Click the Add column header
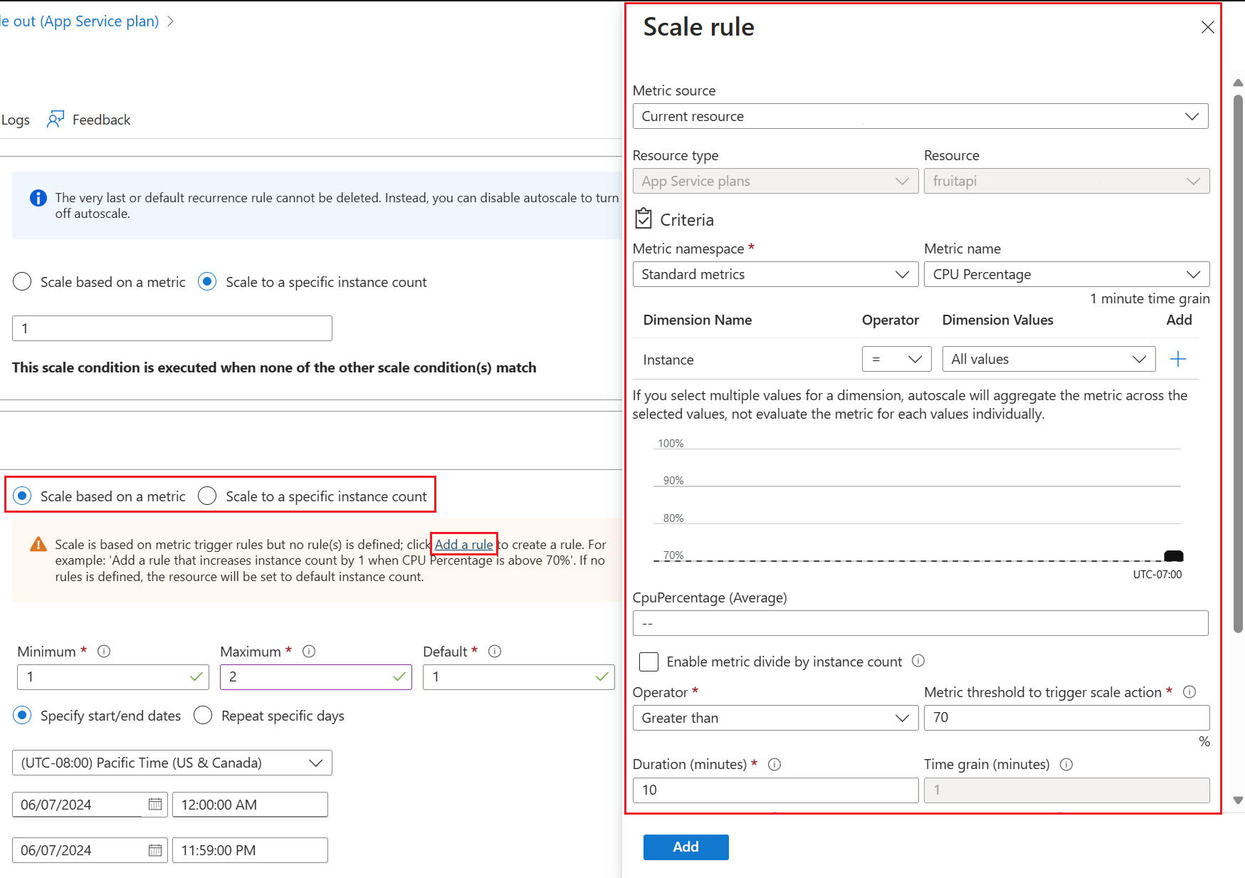 point(1179,320)
